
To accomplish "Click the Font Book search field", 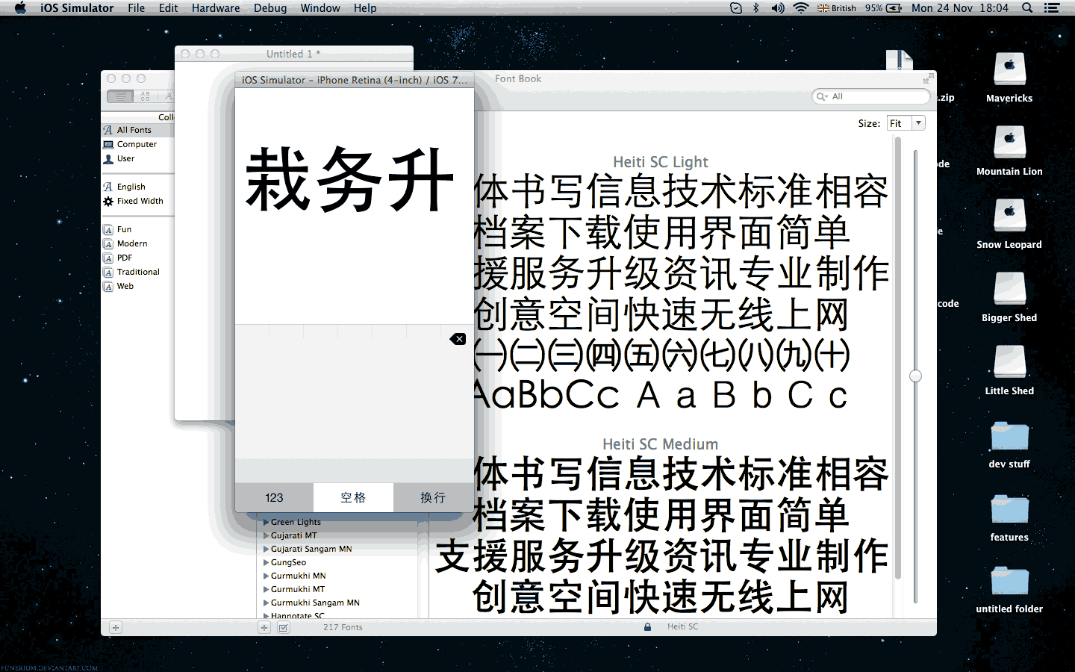I will pyautogui.click(x=871, y=96).
